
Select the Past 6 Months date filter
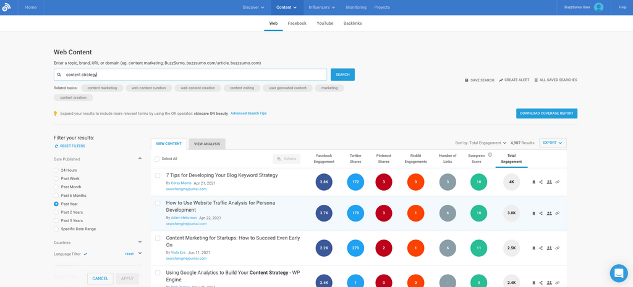[56, 196]
